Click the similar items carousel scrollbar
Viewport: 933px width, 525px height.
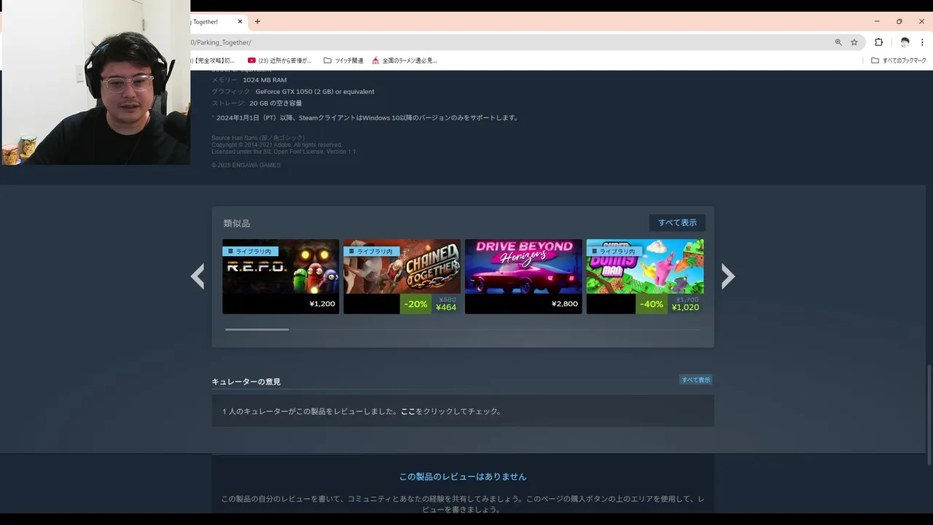(x=257, y=330)
